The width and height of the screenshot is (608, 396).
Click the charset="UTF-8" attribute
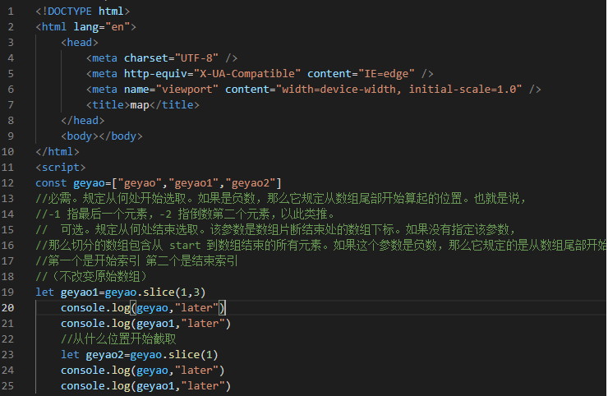(171, 58)
